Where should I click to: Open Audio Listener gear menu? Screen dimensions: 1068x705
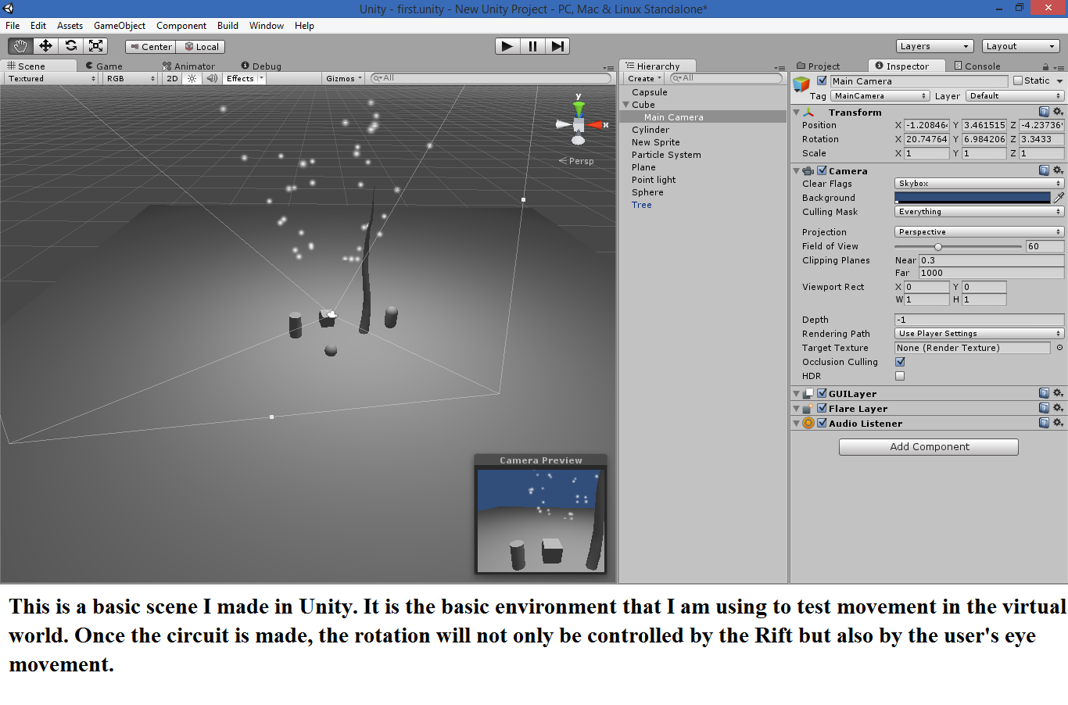tap(1058, 423)
